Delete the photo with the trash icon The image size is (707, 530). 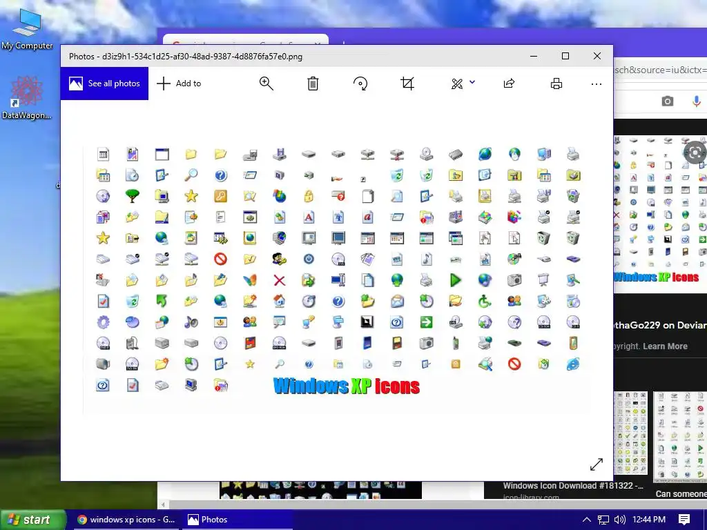pos(313,84)
